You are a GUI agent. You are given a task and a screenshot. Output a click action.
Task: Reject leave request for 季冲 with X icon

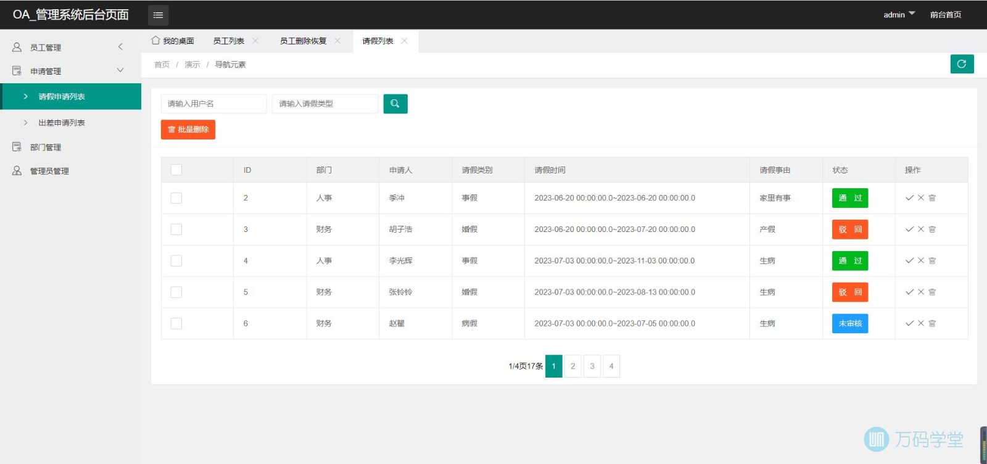click(x=921, y=198)
